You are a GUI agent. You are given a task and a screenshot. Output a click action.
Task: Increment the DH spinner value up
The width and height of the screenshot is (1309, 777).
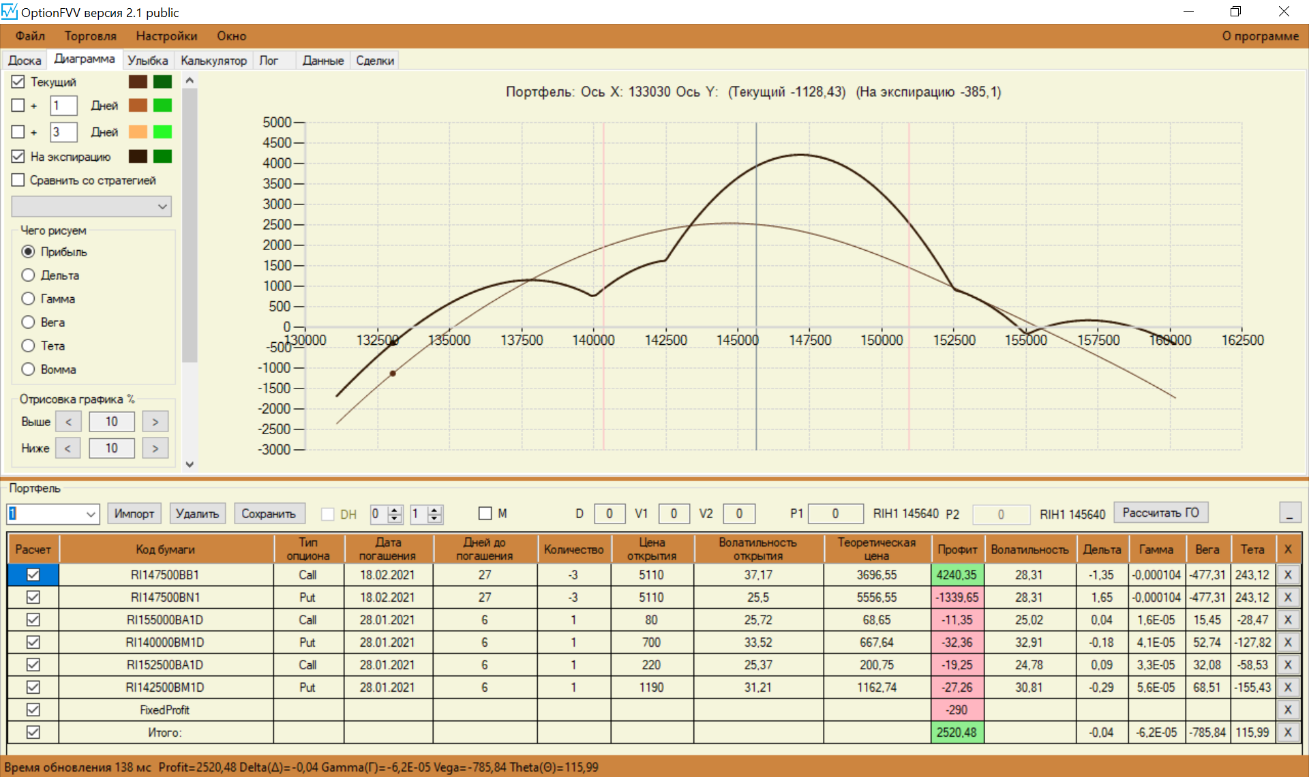coord(395,510)
